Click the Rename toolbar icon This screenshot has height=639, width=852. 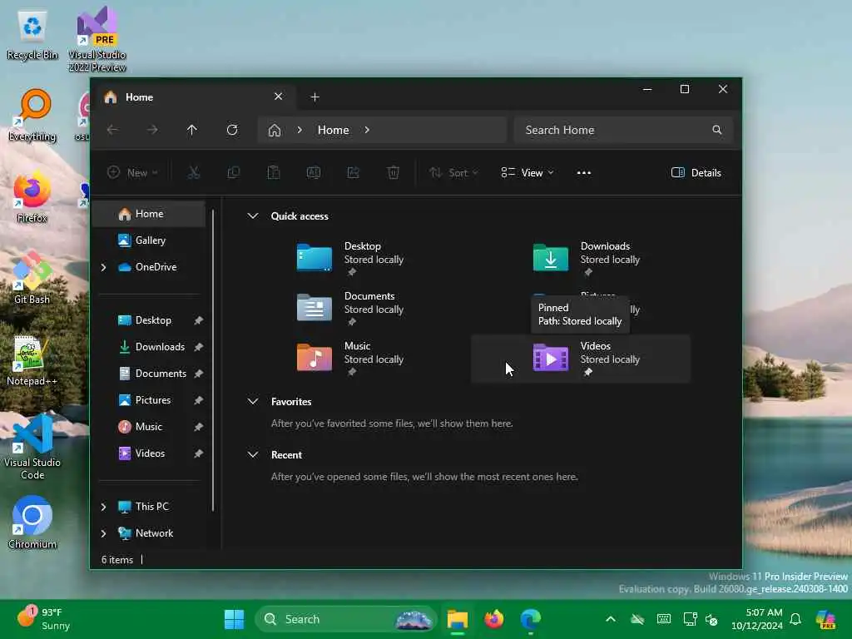click(314, 173)
